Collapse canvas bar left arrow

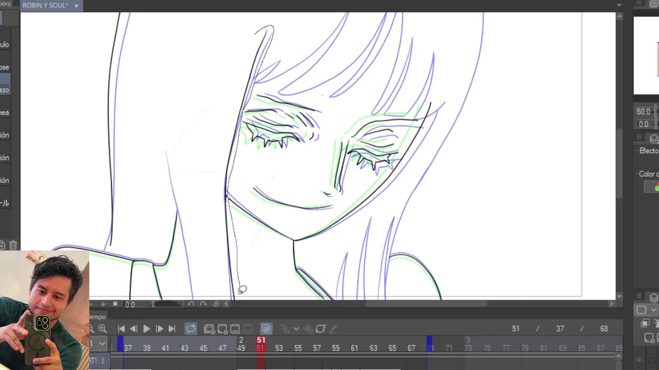[x=226, y=304]
